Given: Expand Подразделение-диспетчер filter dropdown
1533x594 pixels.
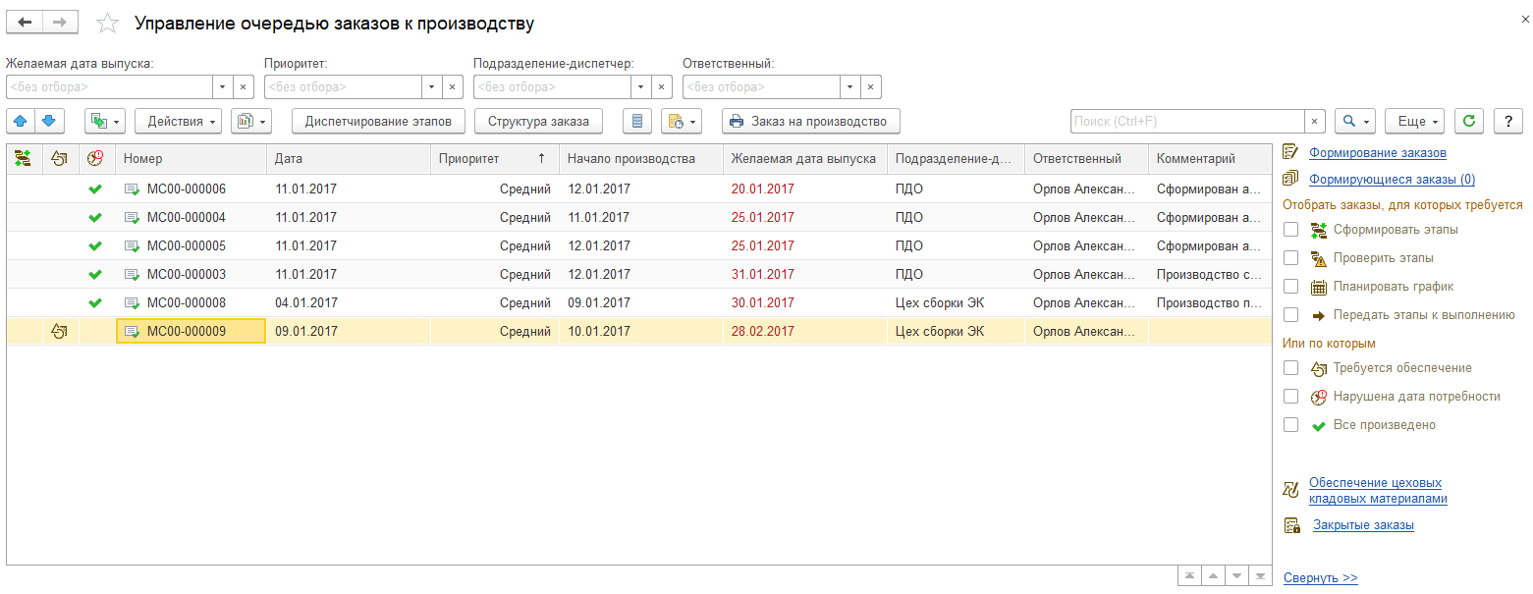Looking at the screenshot, I should pyautogui.click(x=642, y=86).
